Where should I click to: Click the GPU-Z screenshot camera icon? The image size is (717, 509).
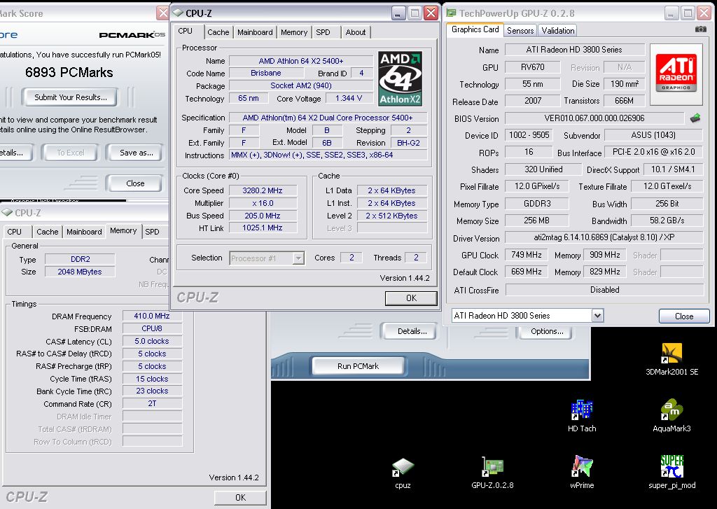tap(700, 29)
